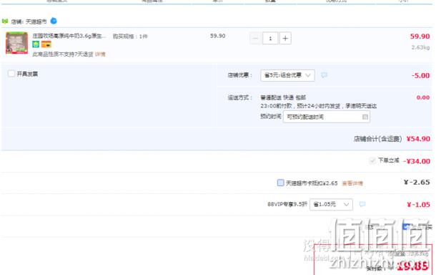Click the Tmall supermarket cat logo icon
The image size is (436, 275).
pyautogui.click(x=5, y=21)
